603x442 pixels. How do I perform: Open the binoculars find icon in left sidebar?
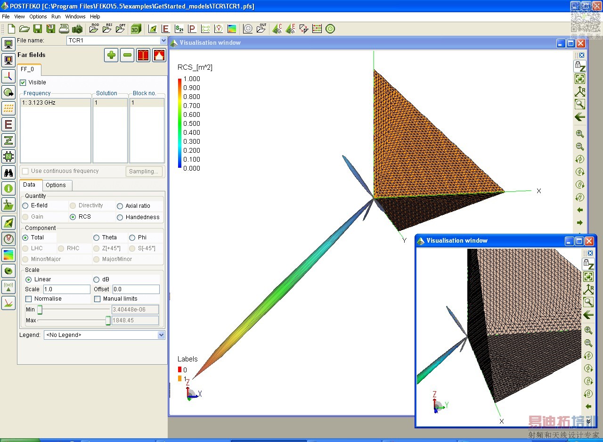8,172
